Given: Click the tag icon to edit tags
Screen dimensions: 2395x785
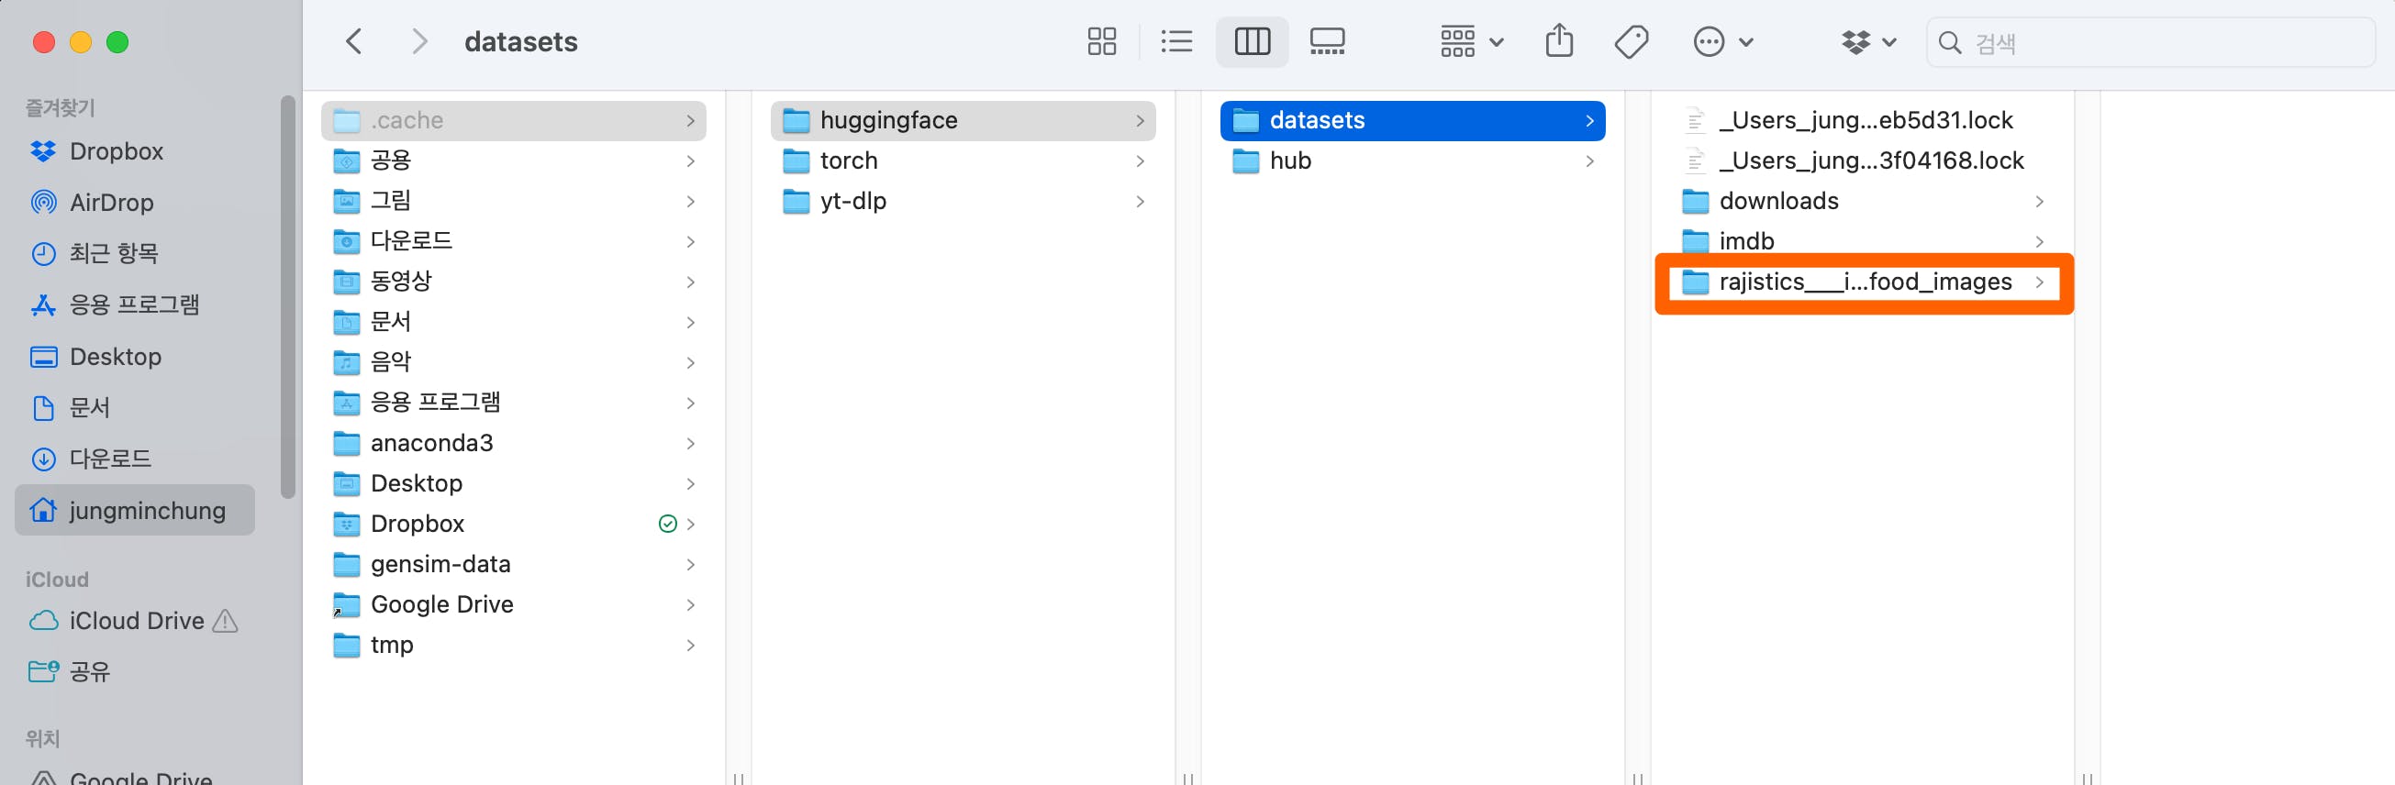Looking at the screenshot, I should point(1631,42).
